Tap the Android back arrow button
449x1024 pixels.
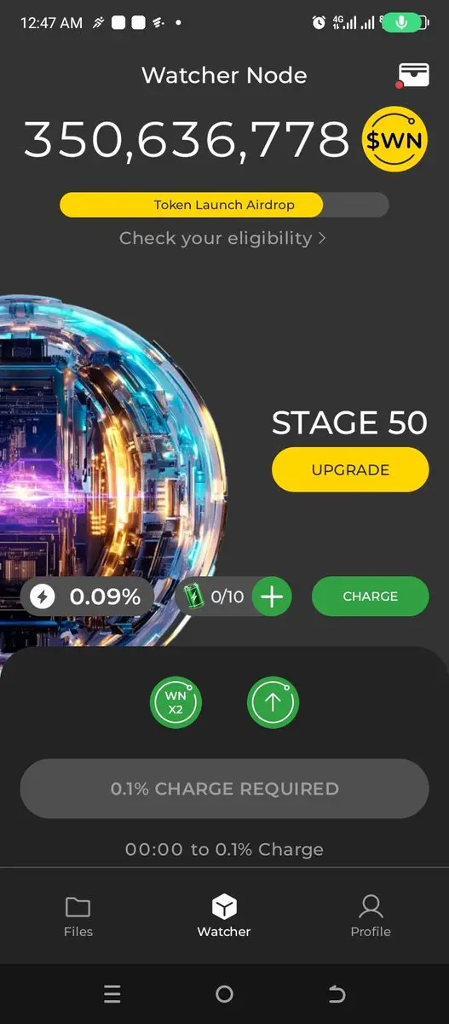point(337,993)
